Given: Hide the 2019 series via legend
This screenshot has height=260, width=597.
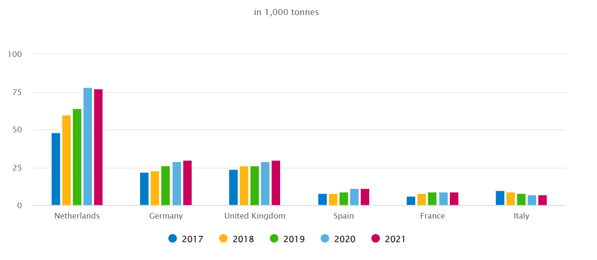Looking at the screenshot, I should tap(274, 239).
